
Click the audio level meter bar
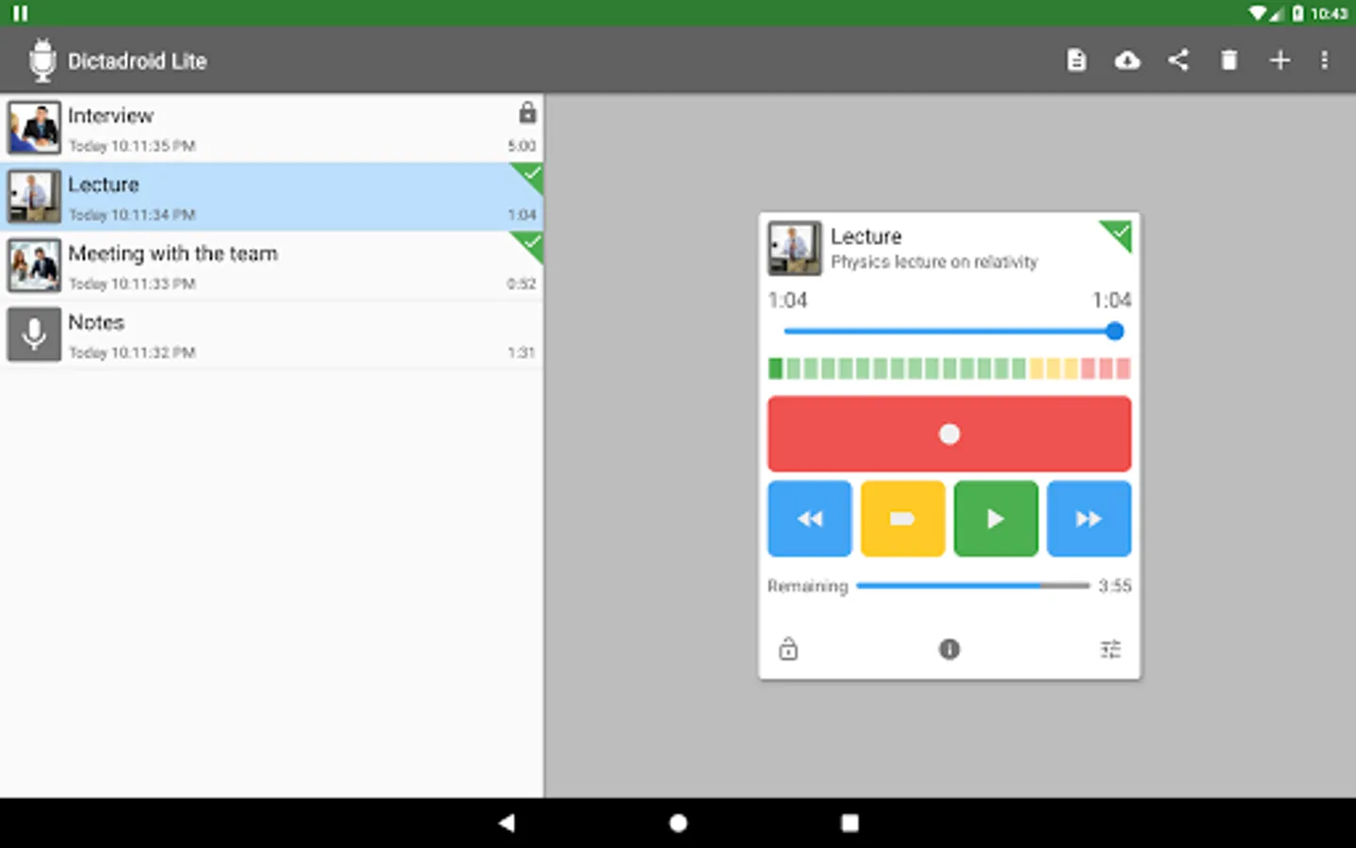[949, 368]
